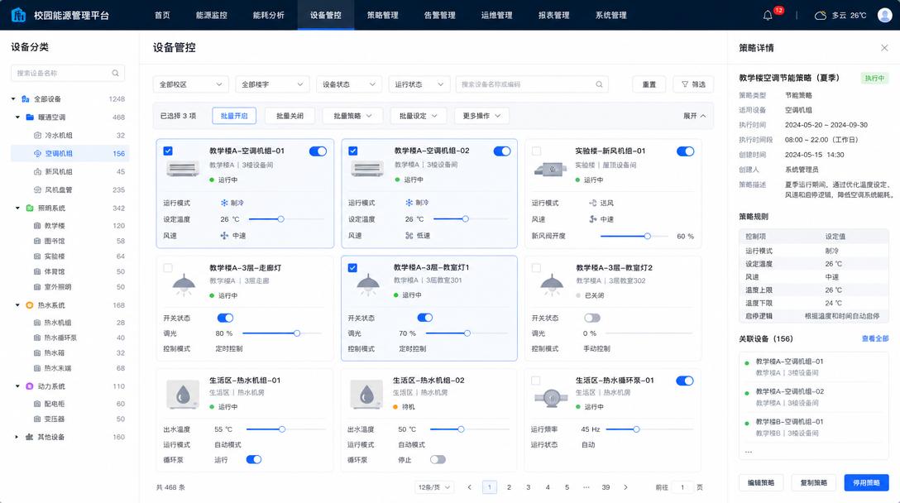Click the purple 动力系统 category icon

[x=30, y=386]
